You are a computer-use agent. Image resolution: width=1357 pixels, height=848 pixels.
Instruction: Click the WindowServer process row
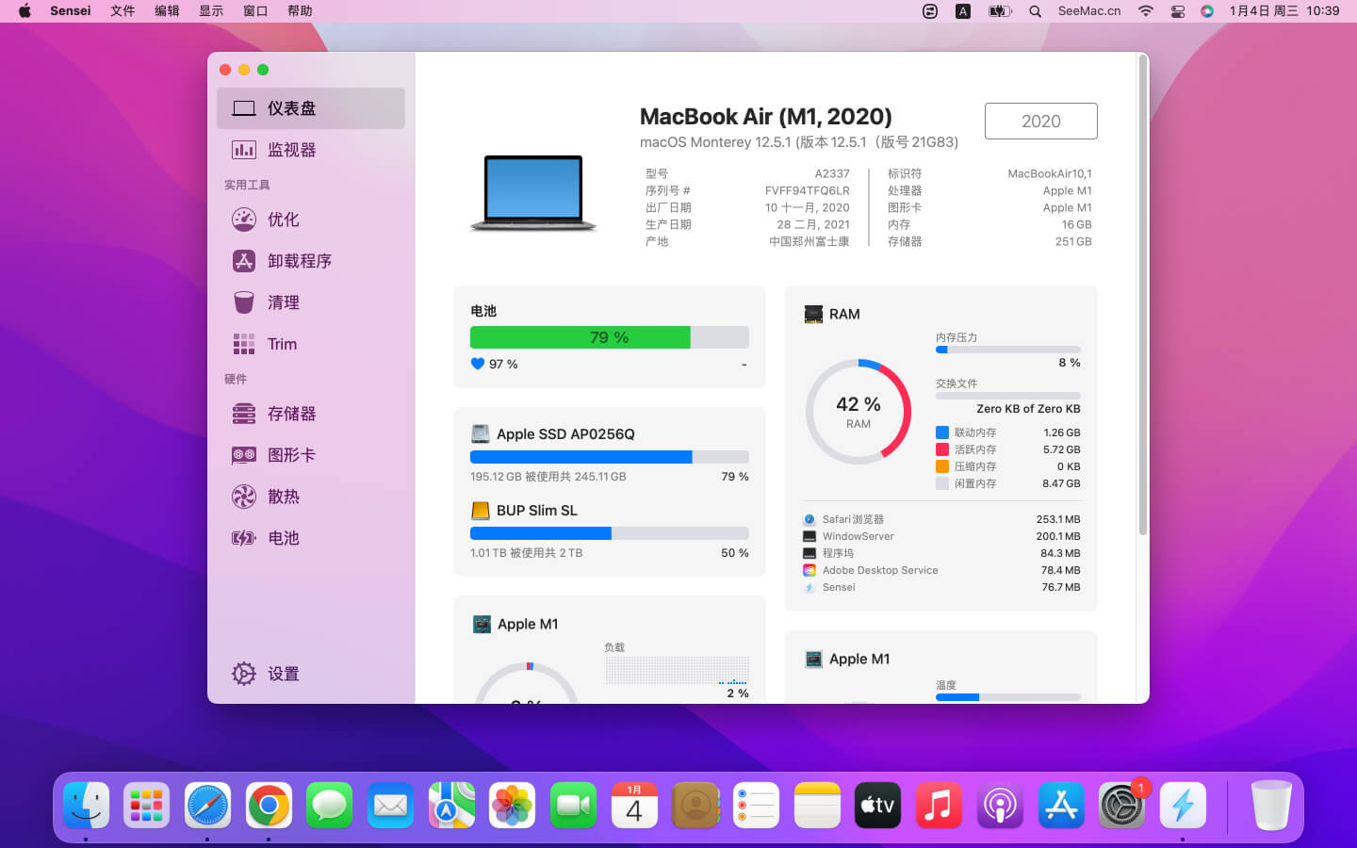(941, 536)
